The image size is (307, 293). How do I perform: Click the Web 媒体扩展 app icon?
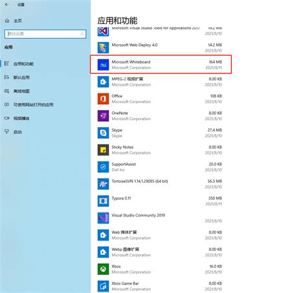103,235
